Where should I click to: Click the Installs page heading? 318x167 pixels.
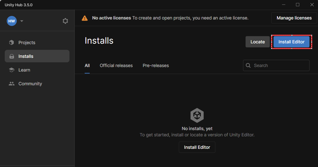pyautogui.click(x=99, y=41)
